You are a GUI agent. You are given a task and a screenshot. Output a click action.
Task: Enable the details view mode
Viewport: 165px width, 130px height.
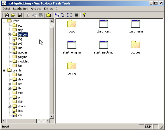[x=76, y=15]
